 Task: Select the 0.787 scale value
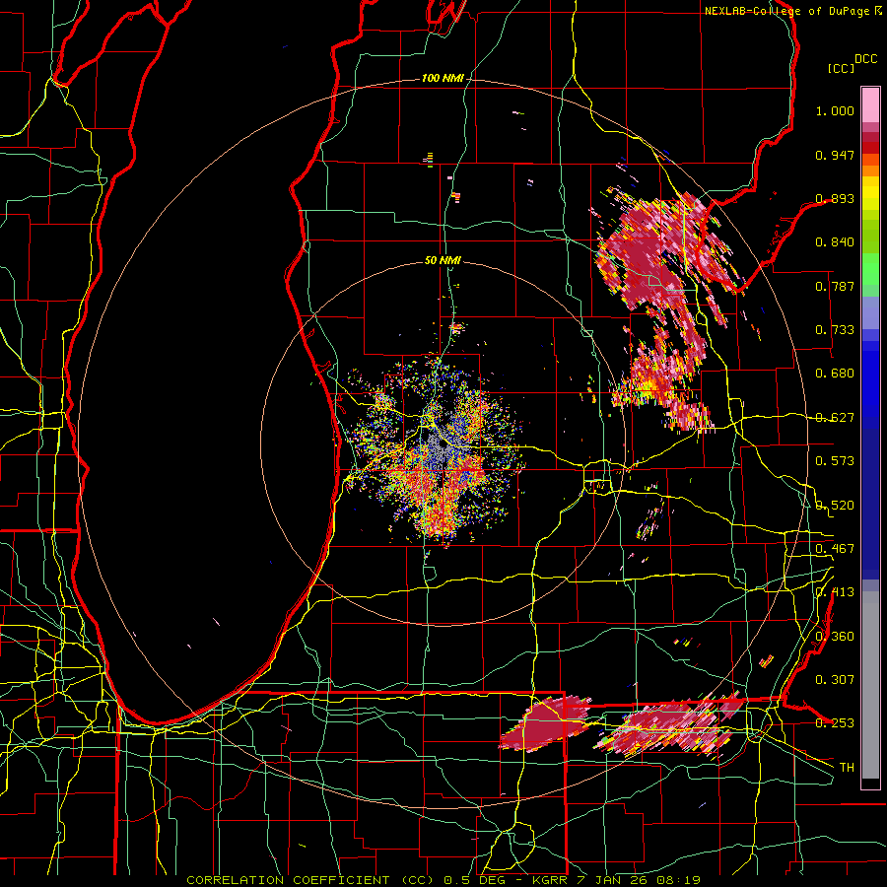click(x=835, y=286)
